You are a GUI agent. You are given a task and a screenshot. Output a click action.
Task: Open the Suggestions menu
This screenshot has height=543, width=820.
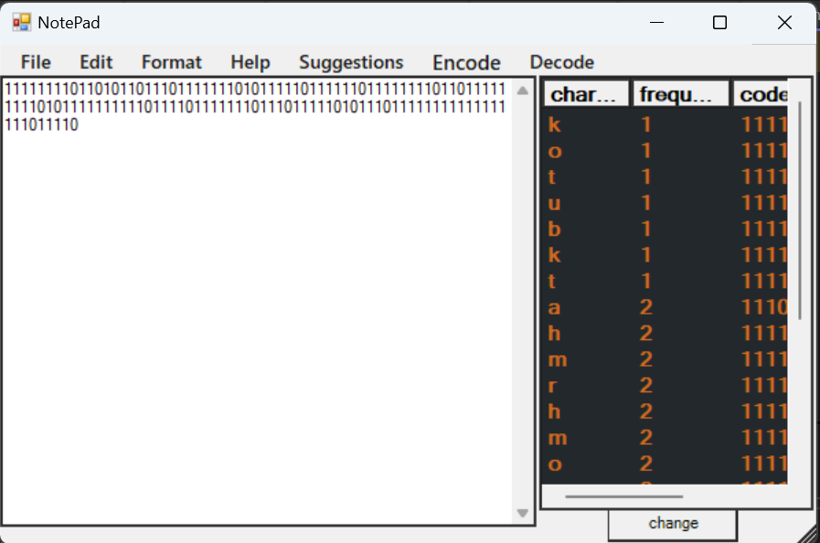click(x=351, y=62)
